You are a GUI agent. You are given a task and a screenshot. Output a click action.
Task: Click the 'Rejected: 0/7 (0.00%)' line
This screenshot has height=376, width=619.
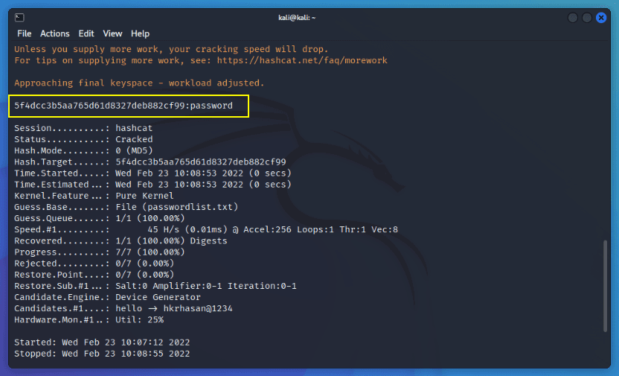coord(94,263)
